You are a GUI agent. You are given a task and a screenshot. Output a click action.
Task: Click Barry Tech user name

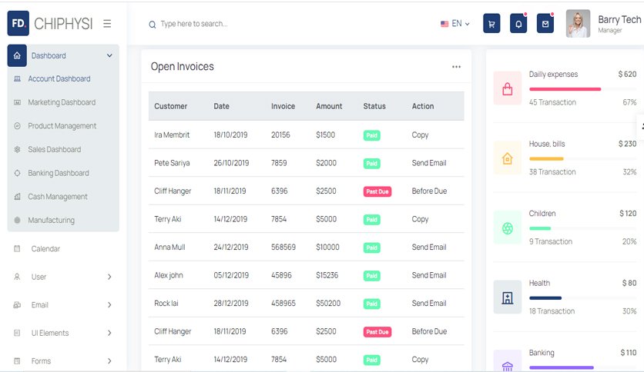pyautogui.click(x=619, y=20)
